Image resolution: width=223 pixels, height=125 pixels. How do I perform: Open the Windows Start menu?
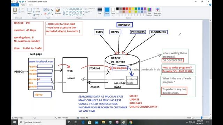click(15, 122)
